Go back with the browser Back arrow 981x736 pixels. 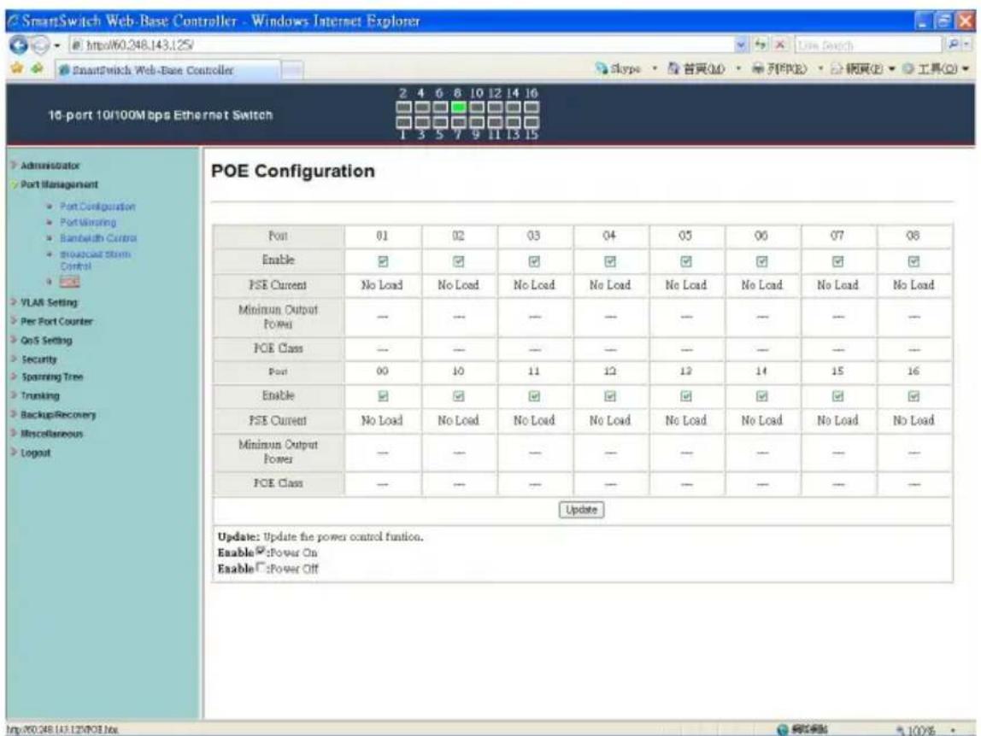pos(18,44)
